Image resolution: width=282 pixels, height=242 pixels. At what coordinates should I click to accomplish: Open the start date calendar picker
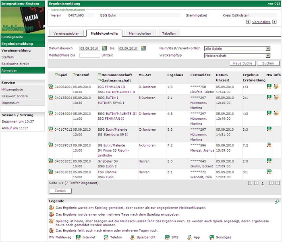pos(103,49)
